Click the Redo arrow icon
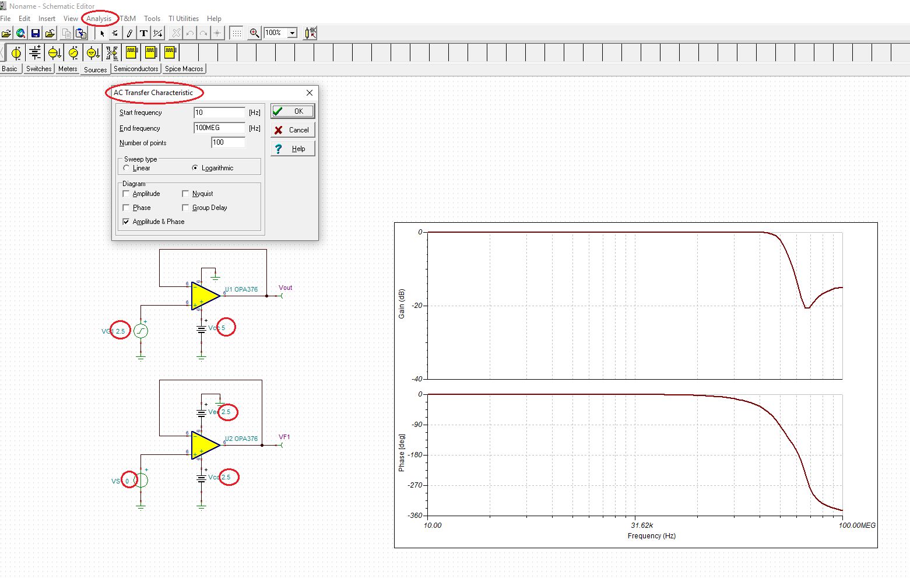This screenshot has width=910, height=578. coord(203,33)
